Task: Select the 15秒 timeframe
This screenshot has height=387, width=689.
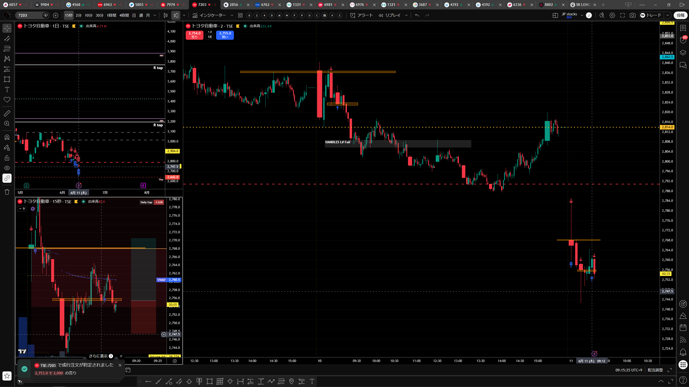Action: (69, 15)
